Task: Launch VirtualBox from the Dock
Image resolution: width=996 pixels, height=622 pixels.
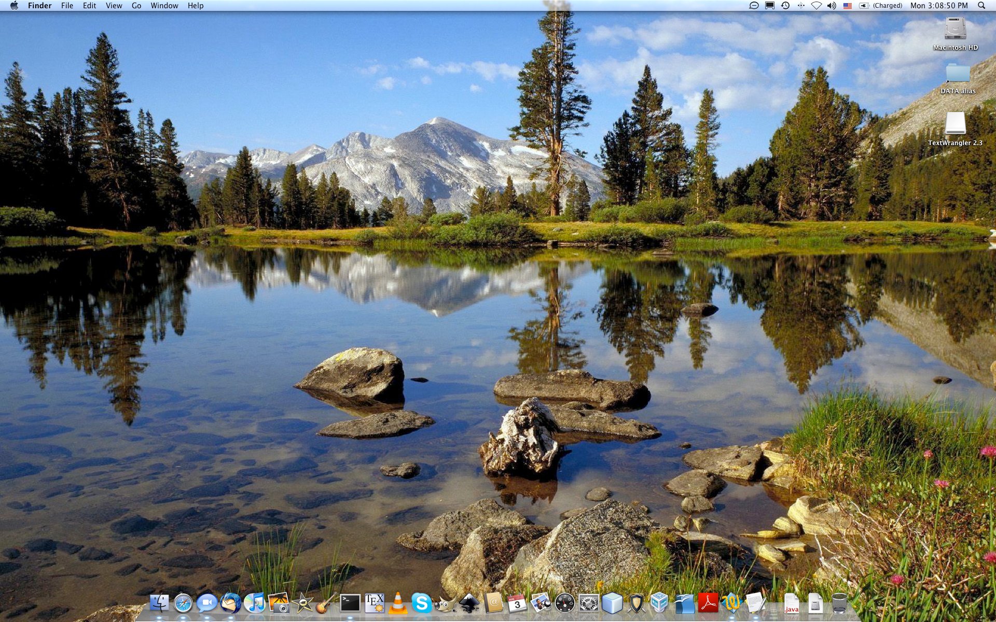Action: [660, 603]
